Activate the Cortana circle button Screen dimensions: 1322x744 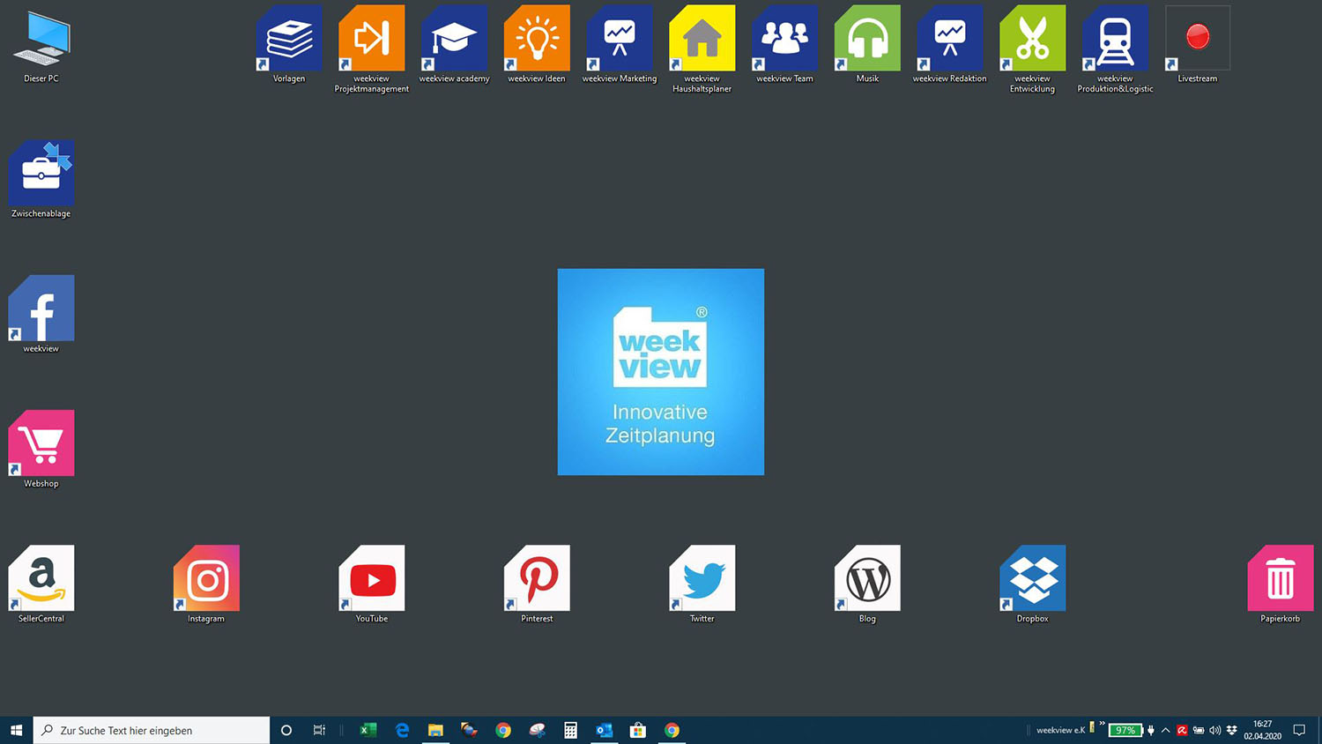click(x=286, y=730)
